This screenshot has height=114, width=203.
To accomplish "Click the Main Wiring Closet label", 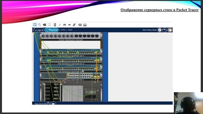I will 149,30.
